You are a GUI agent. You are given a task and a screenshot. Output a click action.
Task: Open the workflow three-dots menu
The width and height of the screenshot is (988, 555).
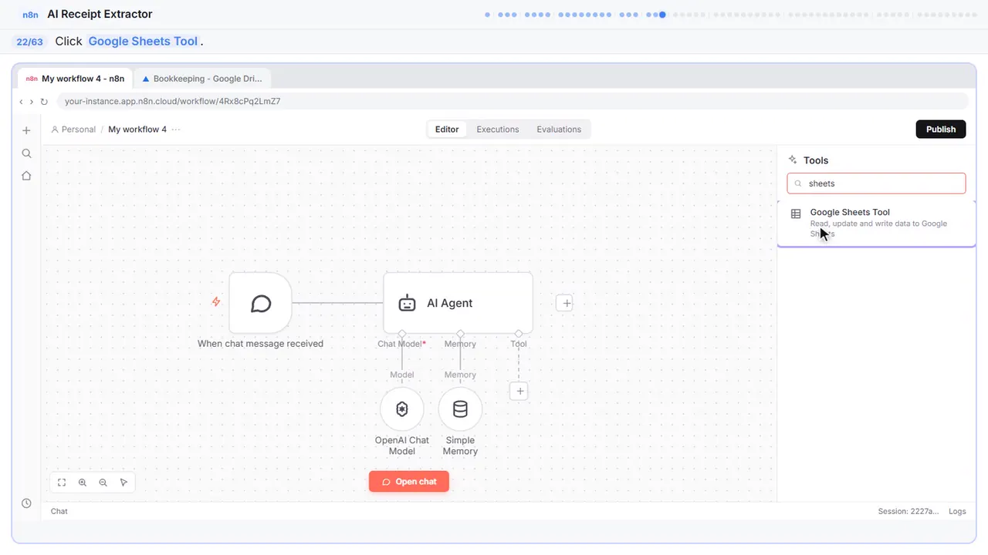(x=176, y=129)
